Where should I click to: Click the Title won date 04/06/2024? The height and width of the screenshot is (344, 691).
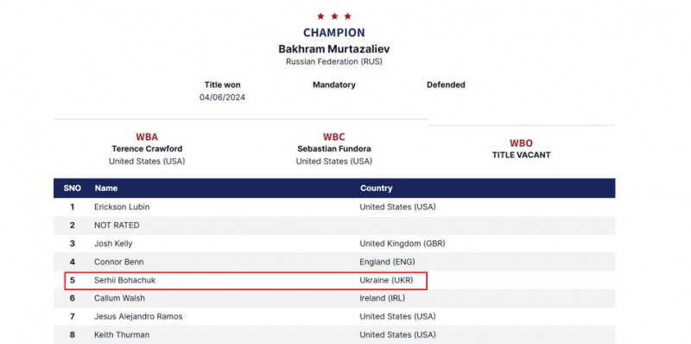pyautogui.click(x=223, y=98)
